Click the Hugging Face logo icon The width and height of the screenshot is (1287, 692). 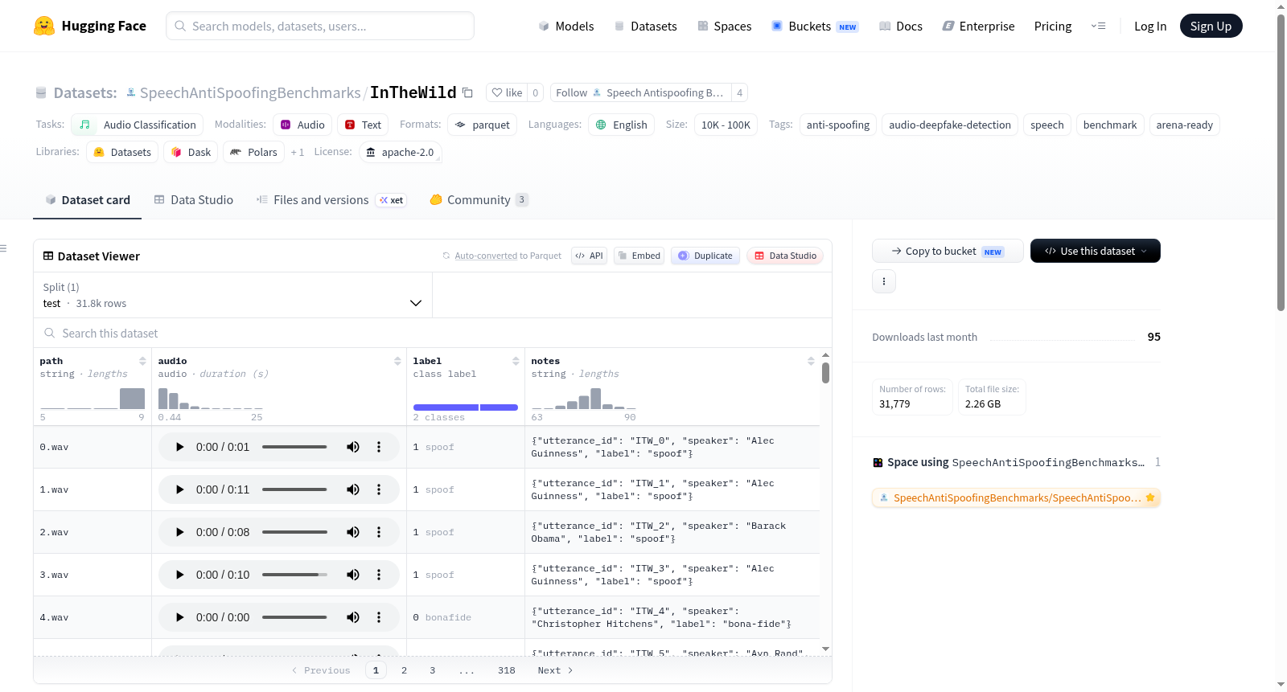click(x=44, y=26)
